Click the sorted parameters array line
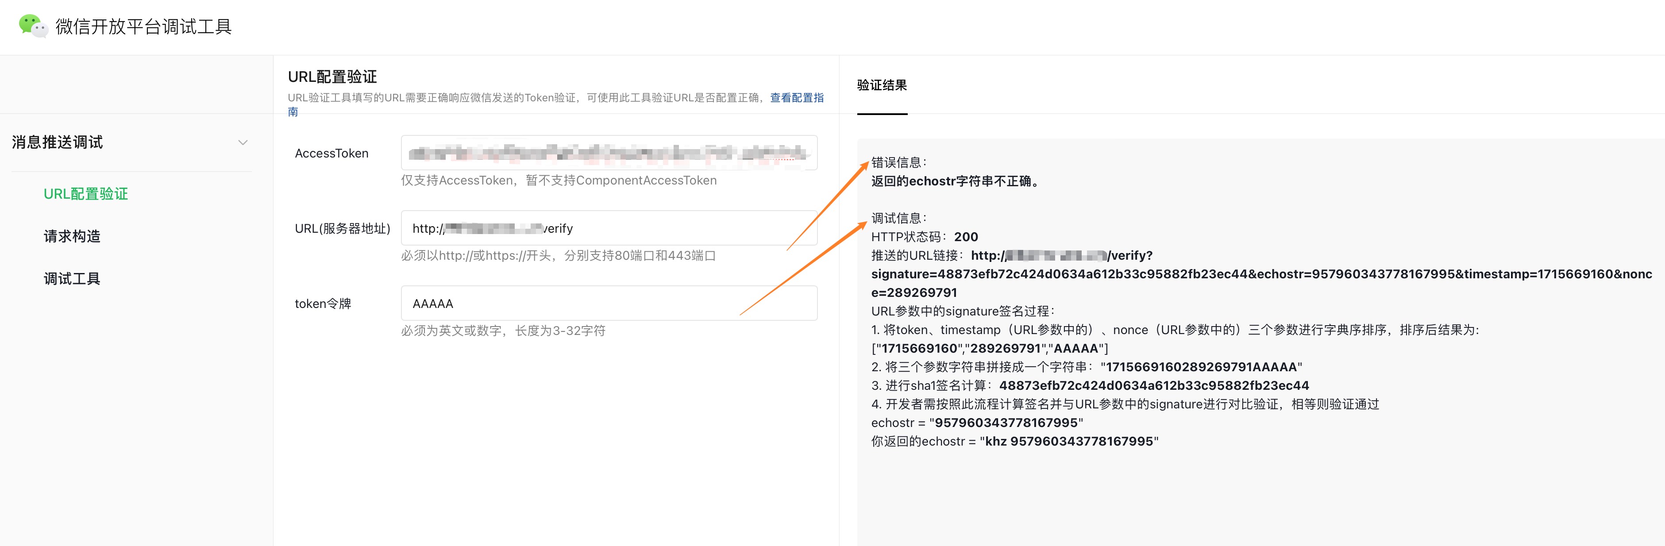 click(990, 349)
